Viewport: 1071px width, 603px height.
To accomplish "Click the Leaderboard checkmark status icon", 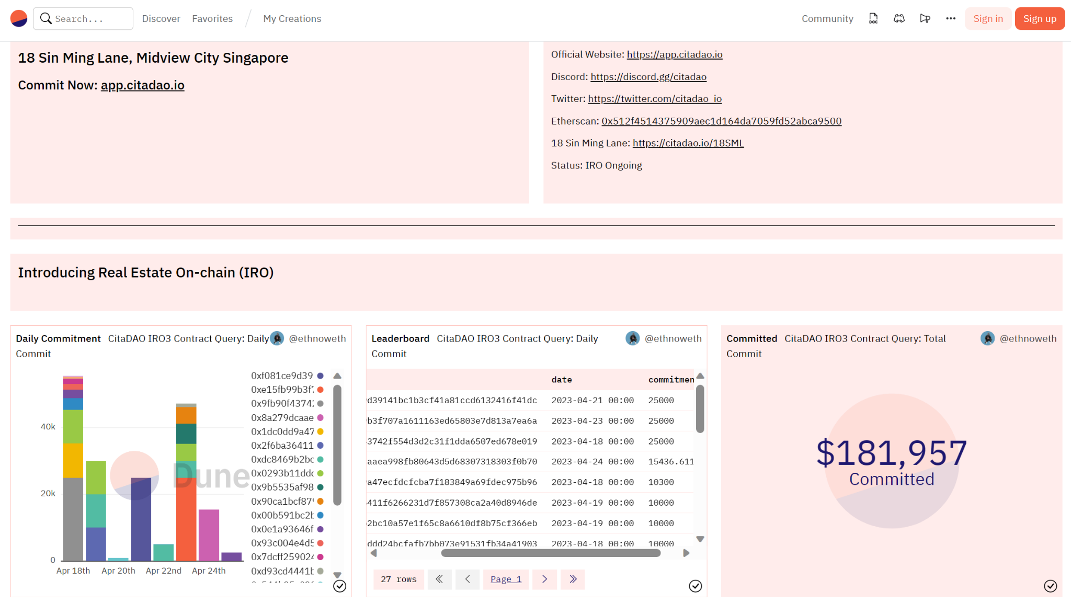I will (x=695, y=586).
